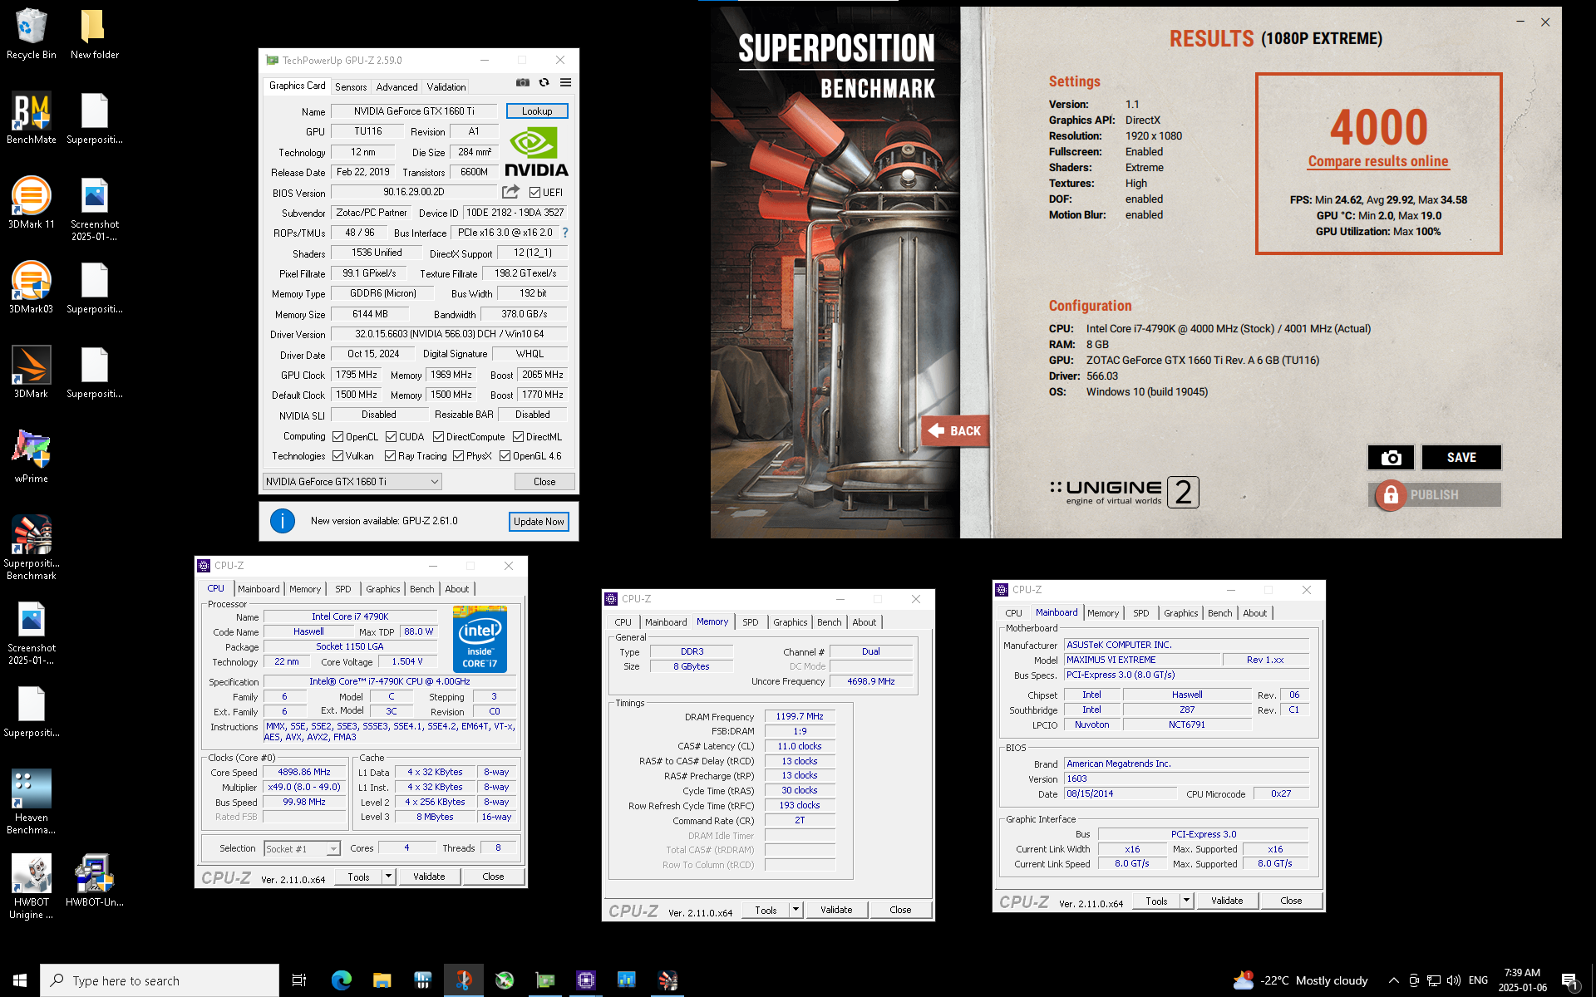Toggle Ray Tracing checkbox
This screenshot has width=1596, height=997.
391,456
